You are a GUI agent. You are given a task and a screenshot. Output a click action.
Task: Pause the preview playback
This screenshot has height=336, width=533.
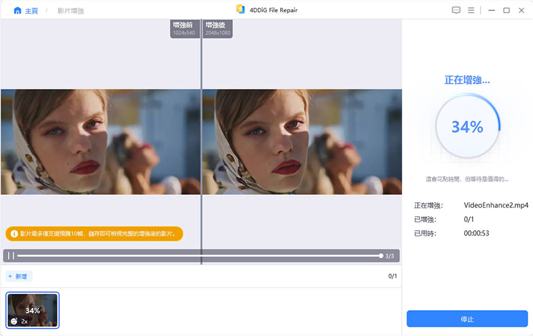tap(11, 255)
